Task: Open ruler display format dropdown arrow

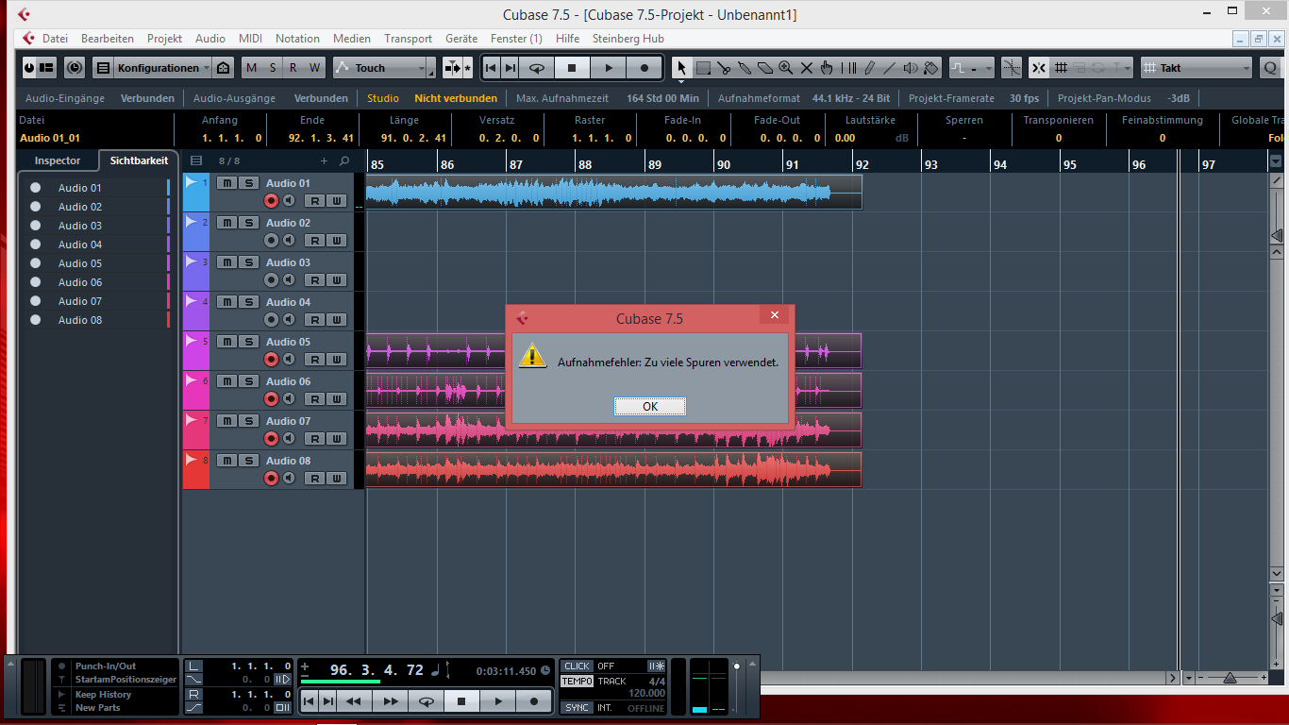Action: point(1276,161)
